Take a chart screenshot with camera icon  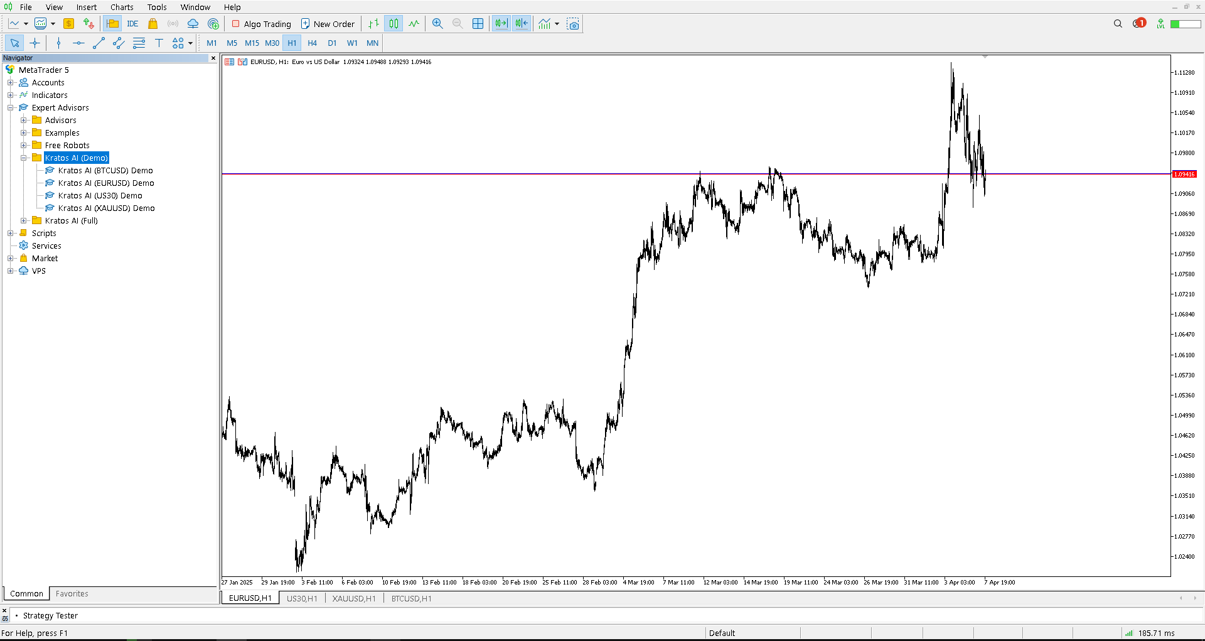click(573, 24)
